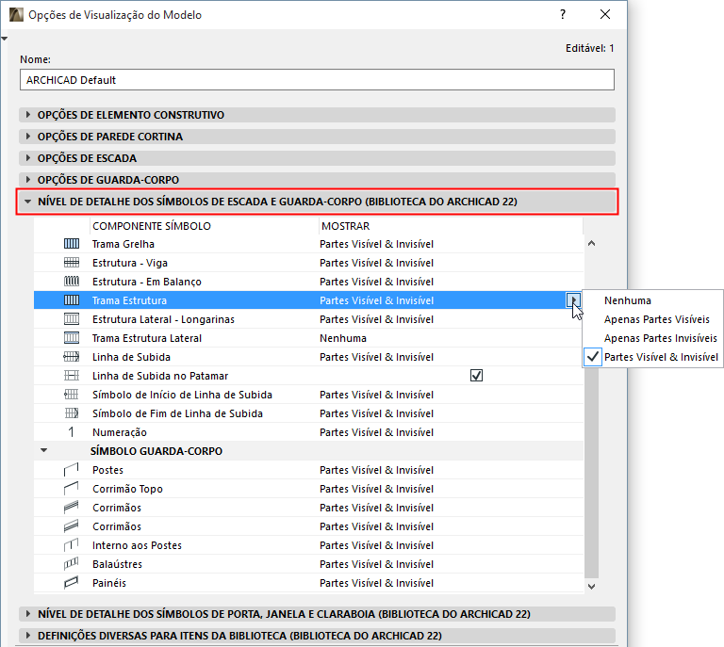Click the Nome input field
Viewport: 724px width, 647px height.
pos(317,80)
